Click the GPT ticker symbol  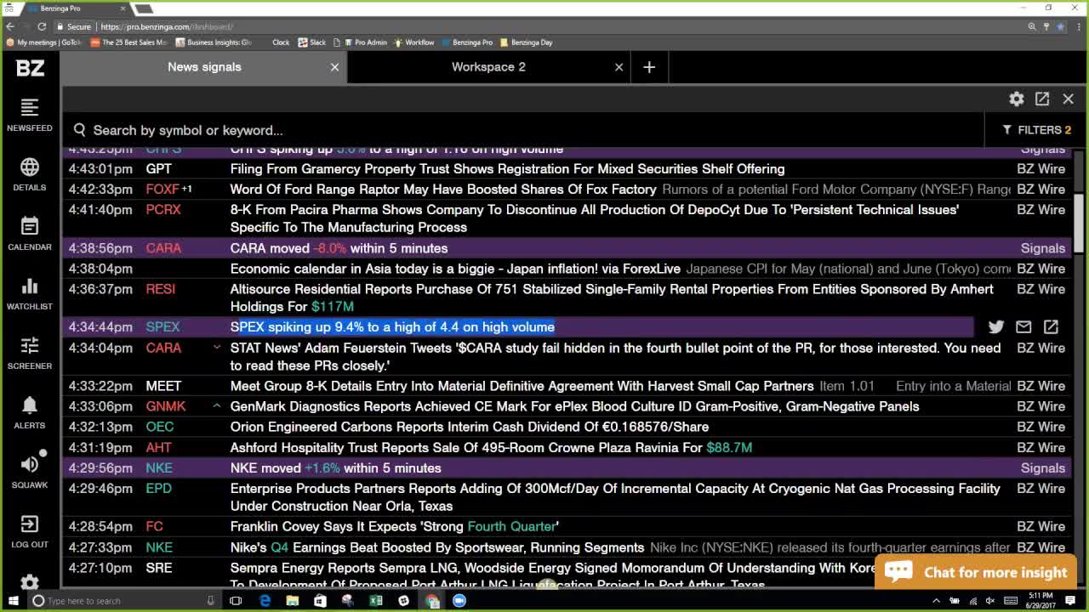(x=159, y=168)
